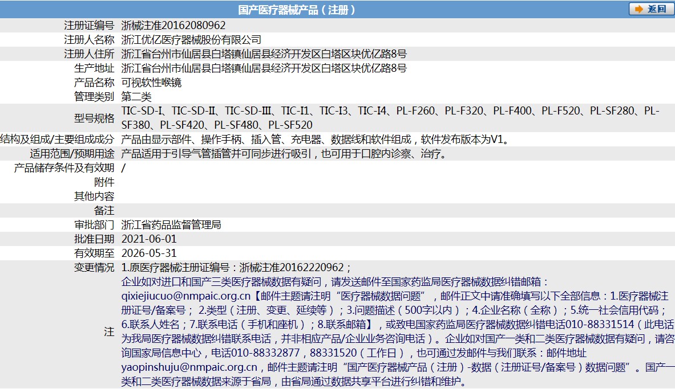Viewport: 675px width, 389px height.
Task: Click the 批准日期 label
Action: 94,239
